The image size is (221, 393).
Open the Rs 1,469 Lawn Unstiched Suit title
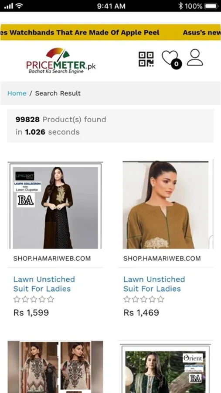pos(154,284)
